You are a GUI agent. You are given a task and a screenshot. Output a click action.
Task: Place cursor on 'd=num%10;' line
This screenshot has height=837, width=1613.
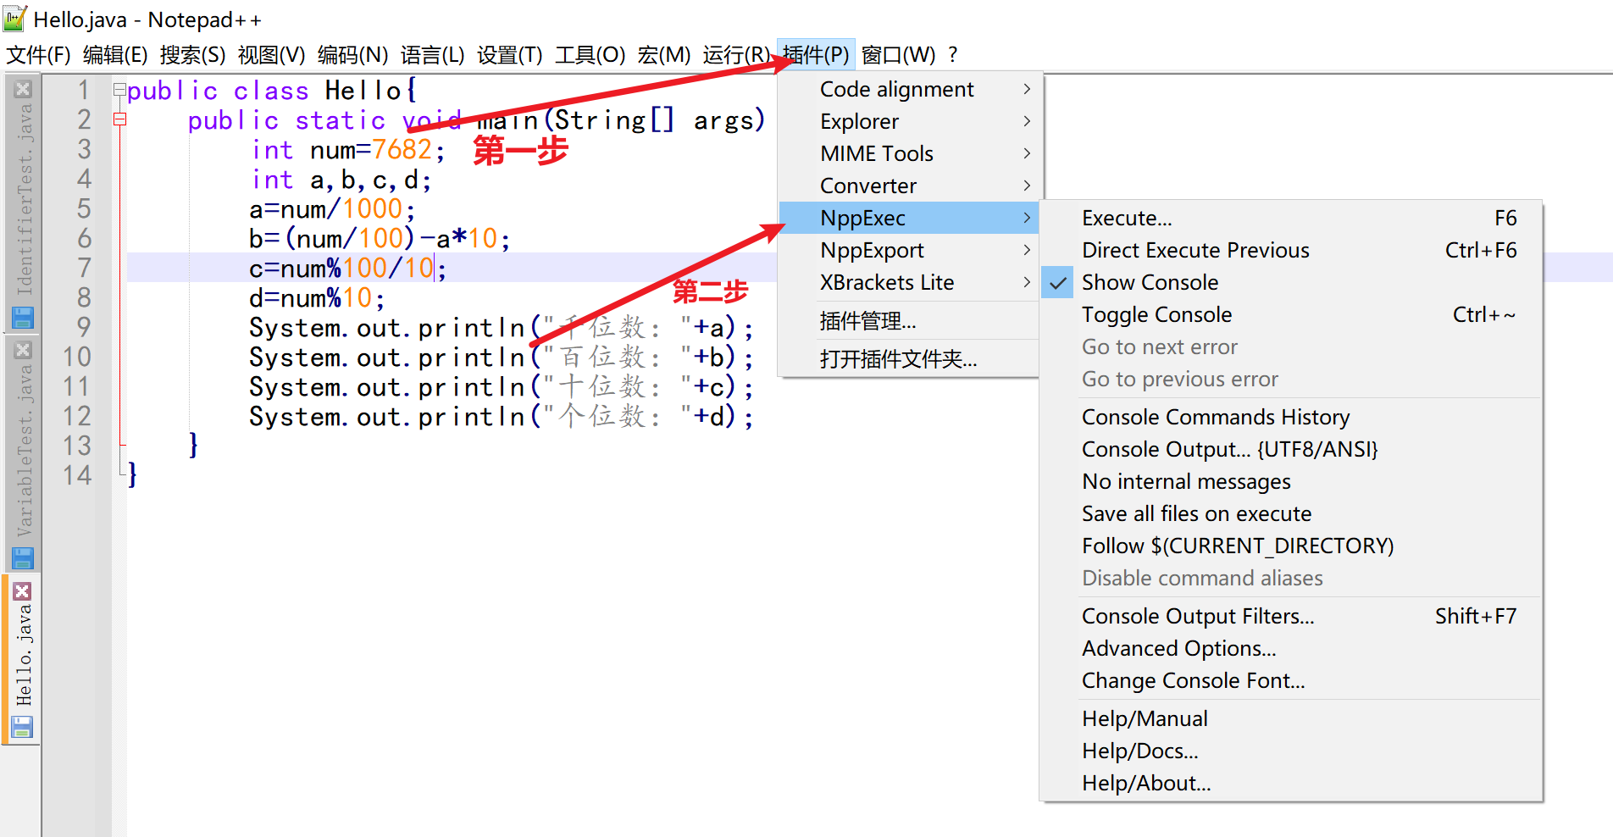[317, 298]
